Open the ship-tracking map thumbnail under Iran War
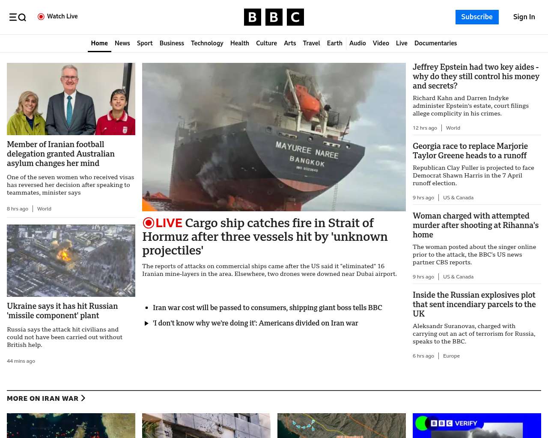 (71, 426)
